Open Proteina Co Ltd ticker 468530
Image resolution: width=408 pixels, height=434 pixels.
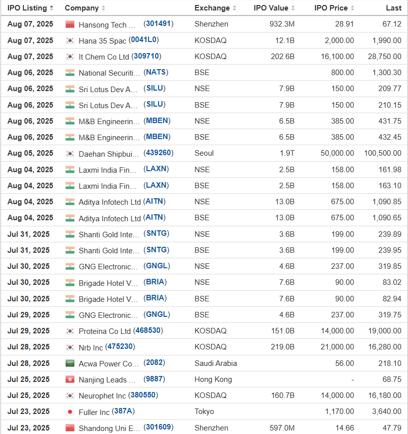point(148,330)
